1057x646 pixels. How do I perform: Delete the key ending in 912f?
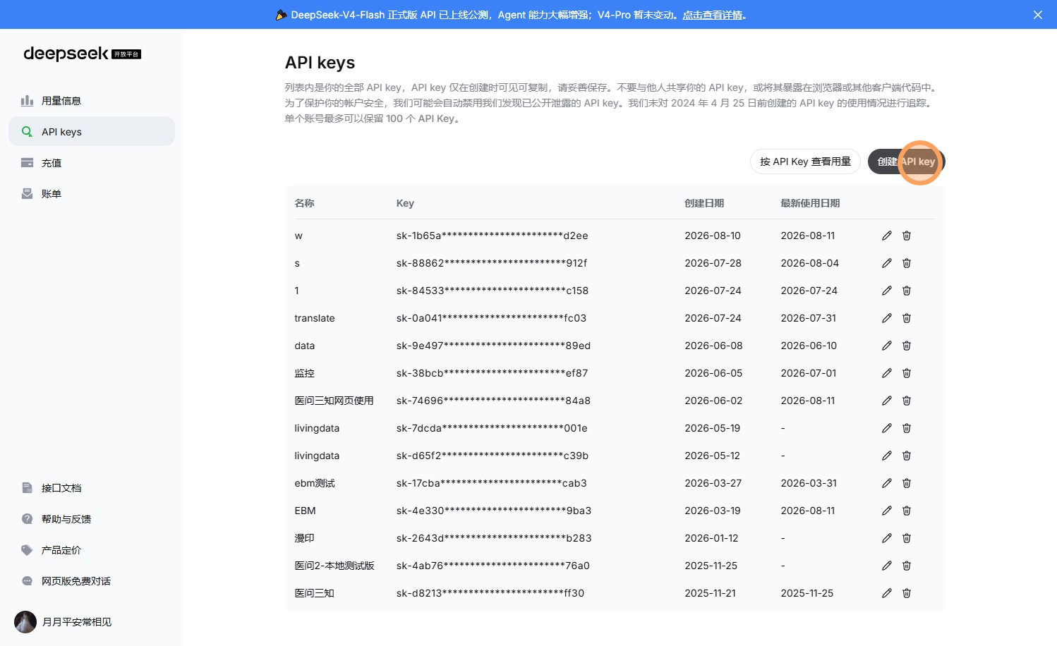(907, 263)
